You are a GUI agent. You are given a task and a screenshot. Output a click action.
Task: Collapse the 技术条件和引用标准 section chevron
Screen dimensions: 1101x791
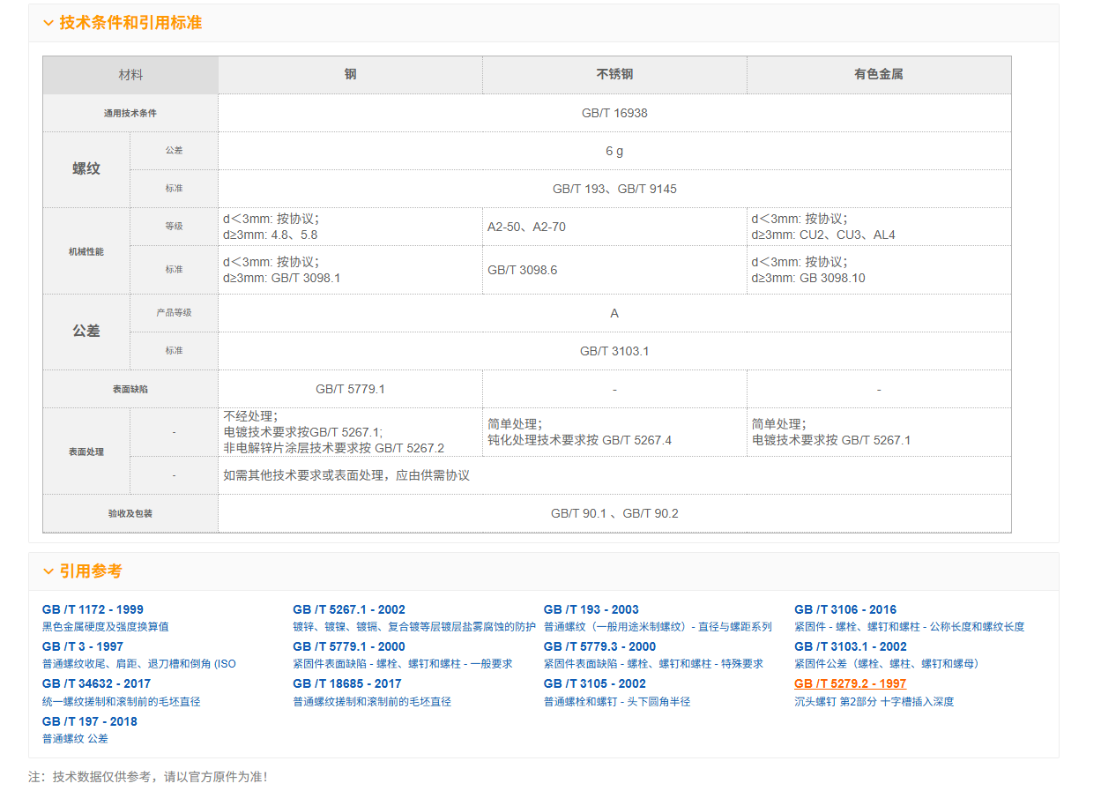48,24
